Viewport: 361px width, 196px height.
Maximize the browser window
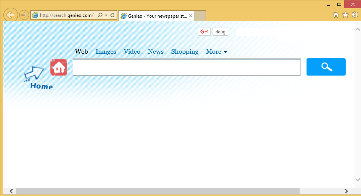[339, 4]
